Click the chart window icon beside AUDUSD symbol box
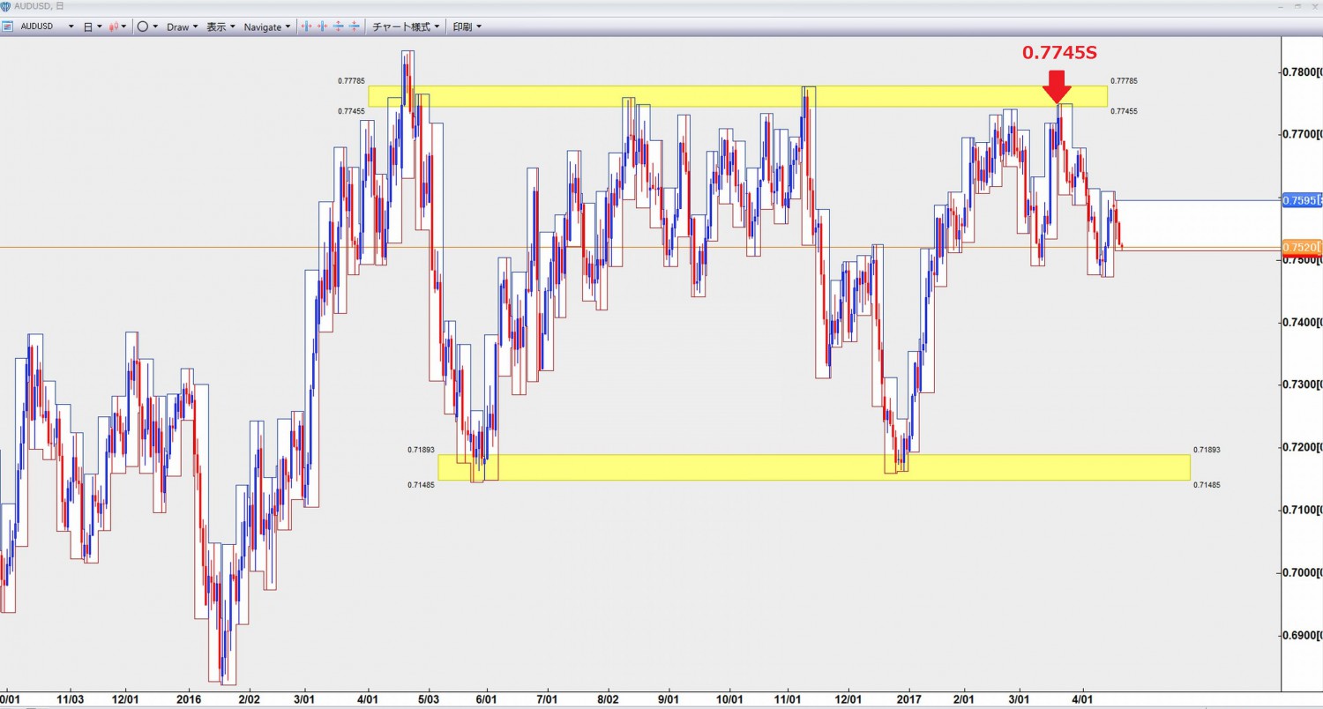Image resolution: width=1323 pixels, height=709 pixels. (6, 26)
